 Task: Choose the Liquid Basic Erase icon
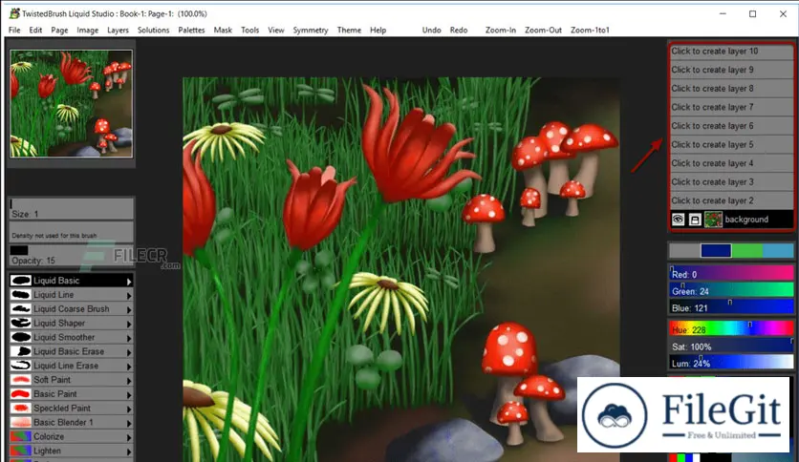[x=20, y=351]
